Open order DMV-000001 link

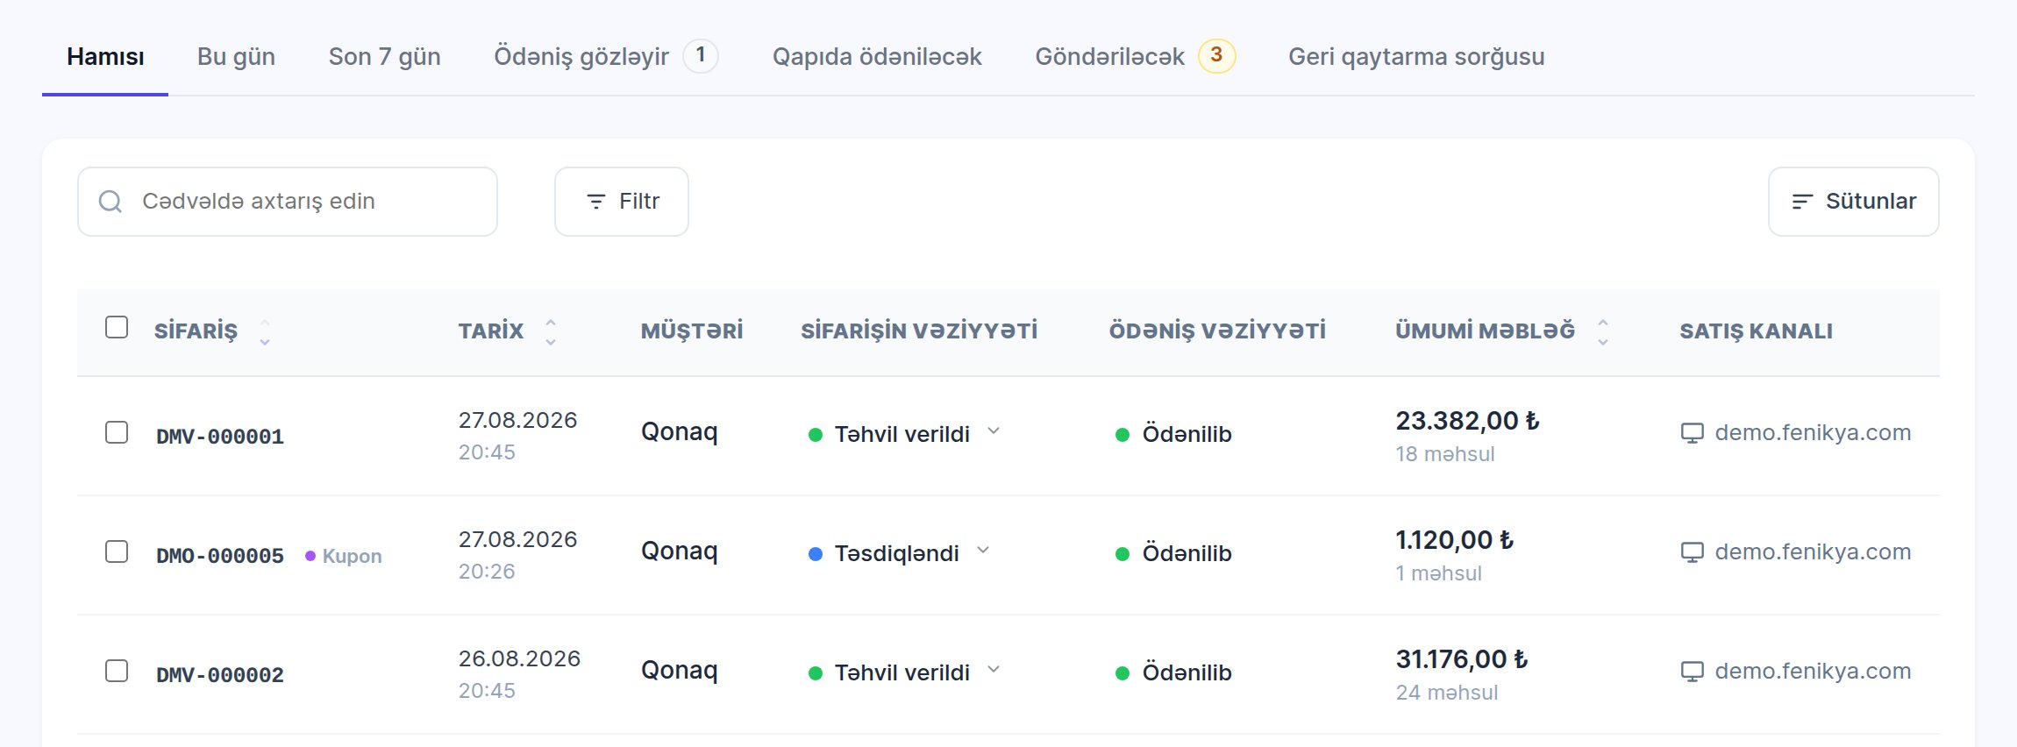(220, 437)
